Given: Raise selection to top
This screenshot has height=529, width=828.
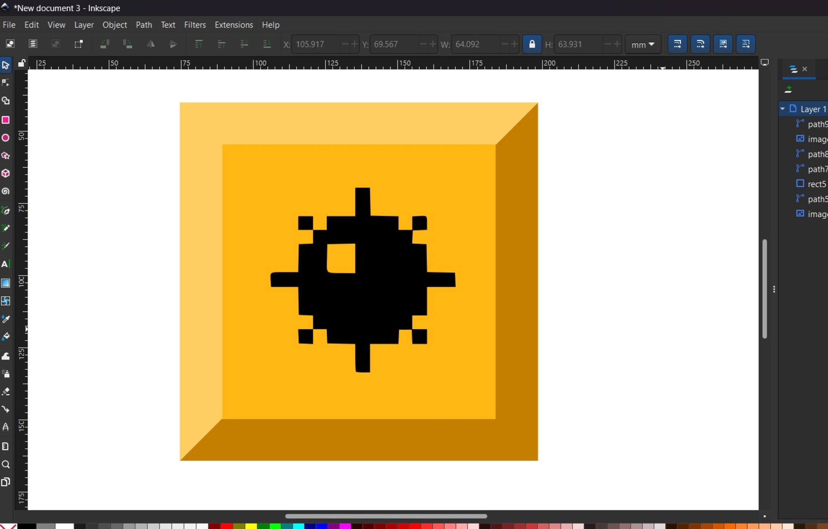Looking at the screenshot, I should [199, 44].
